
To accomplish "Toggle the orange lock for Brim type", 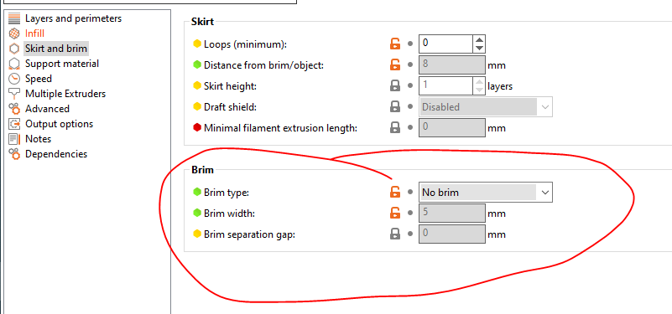I will [x=394, y=192].
